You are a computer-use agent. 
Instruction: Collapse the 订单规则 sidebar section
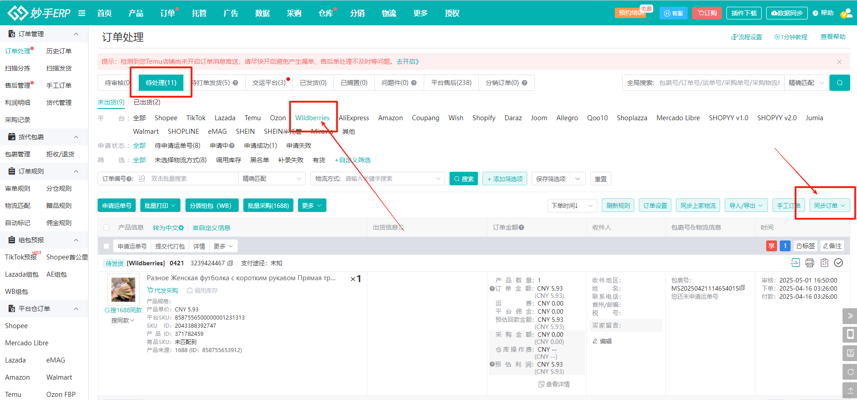point(76,171)
